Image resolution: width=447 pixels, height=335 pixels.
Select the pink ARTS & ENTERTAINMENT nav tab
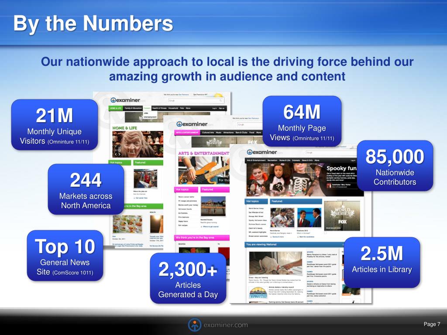pos(187,133)
